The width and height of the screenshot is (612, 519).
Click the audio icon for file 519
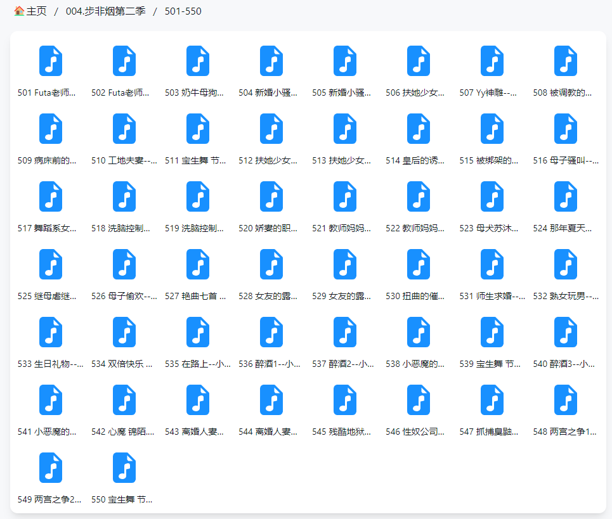click(x=198, y=197)
